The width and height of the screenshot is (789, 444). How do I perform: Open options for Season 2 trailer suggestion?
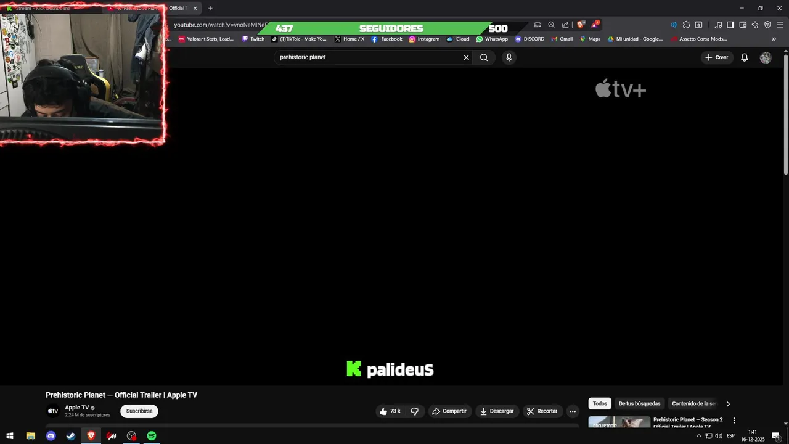point(734,421)
